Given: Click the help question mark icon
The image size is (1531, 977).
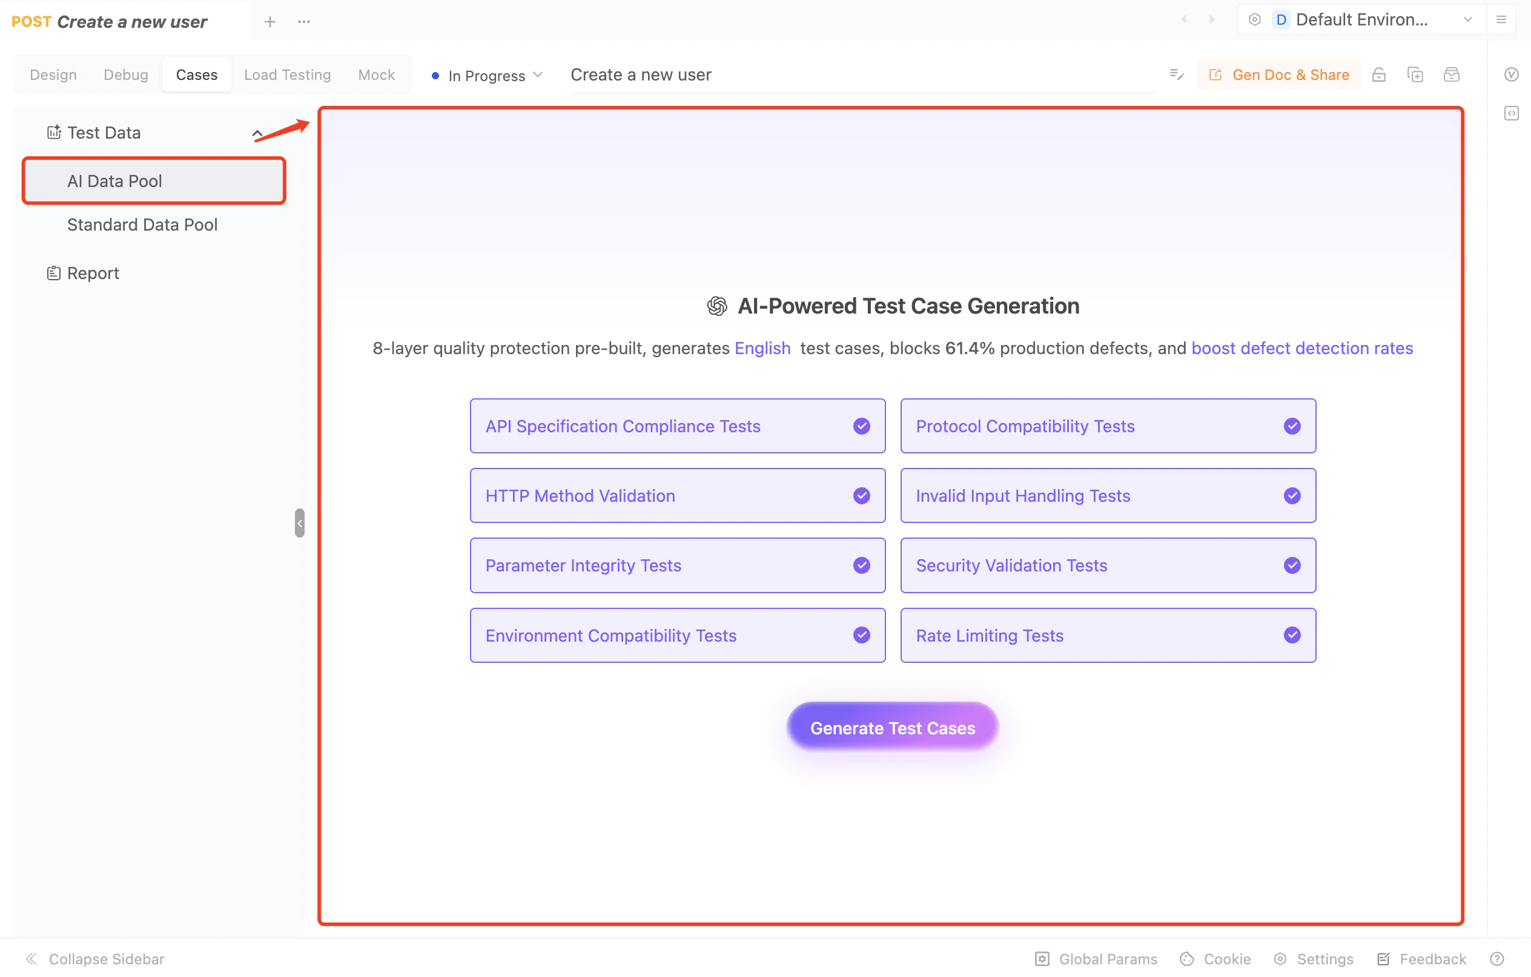Looking at the screenshot, I should [1496, 958].
